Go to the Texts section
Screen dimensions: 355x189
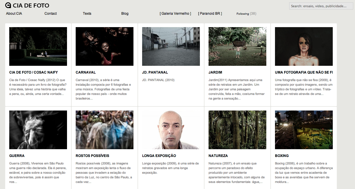(x=87, y=14)
